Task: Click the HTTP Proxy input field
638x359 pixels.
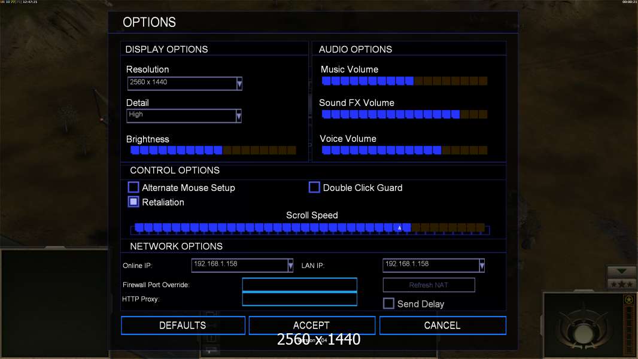Action: (299, 299)
